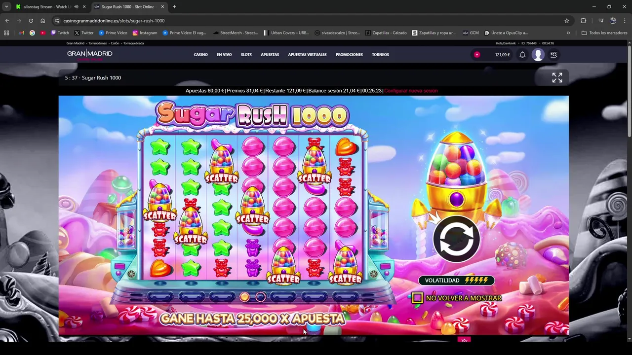This screenshot has width=632, height=355.
Task: Show more hidden bookmarks
Action: [x=568, y=33]
